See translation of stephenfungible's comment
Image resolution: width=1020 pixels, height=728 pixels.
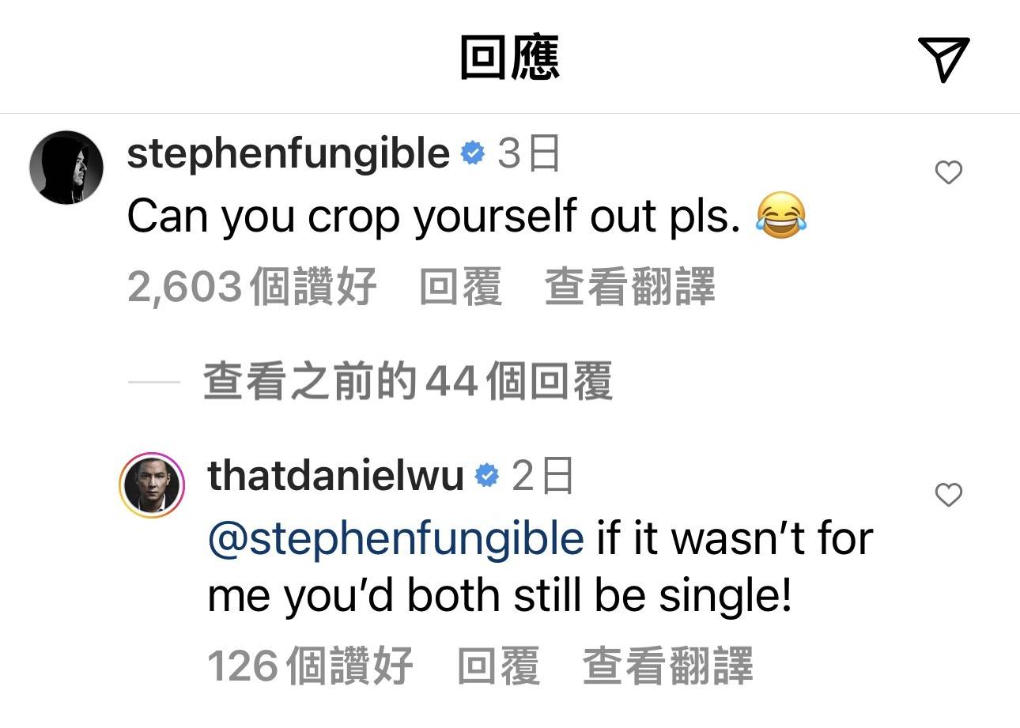pyautogui.click(x=629, y=286)
